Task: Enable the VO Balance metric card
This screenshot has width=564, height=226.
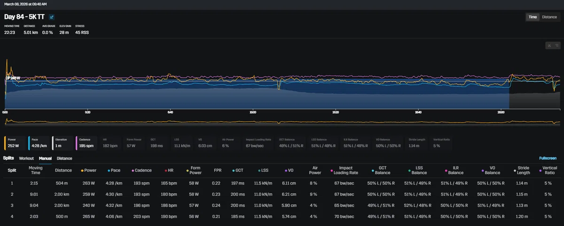Action: tap(389, 143)
